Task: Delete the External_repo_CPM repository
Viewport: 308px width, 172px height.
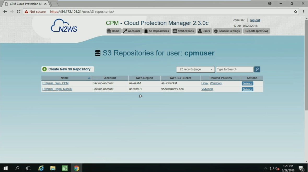Action: pos(247,84)
